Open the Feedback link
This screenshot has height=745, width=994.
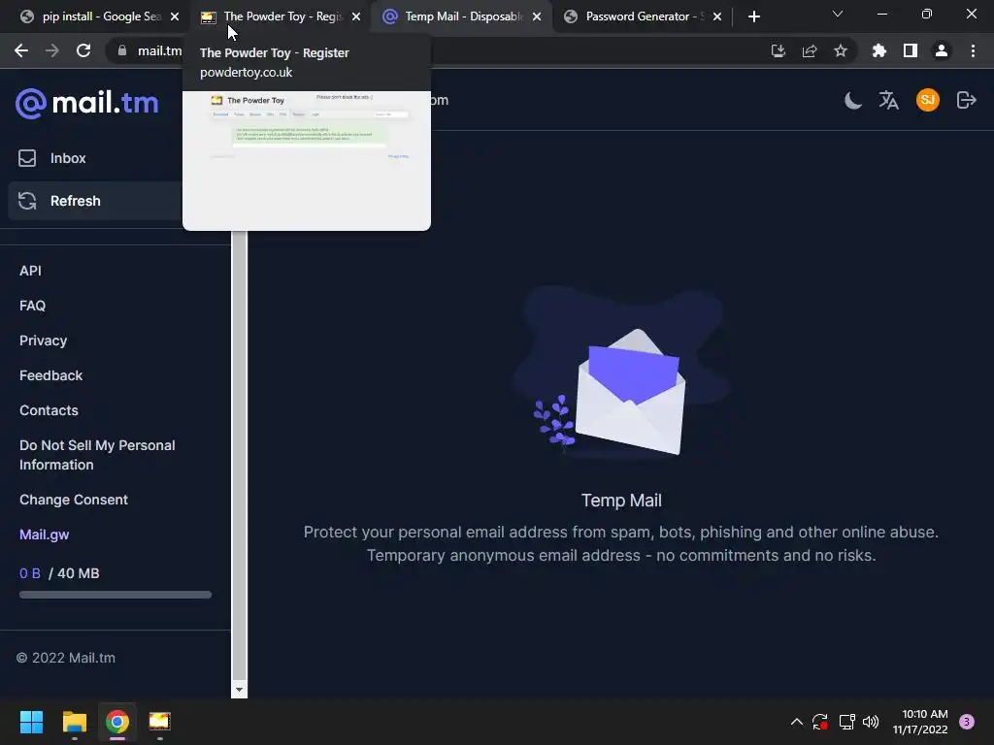[50, 375]
